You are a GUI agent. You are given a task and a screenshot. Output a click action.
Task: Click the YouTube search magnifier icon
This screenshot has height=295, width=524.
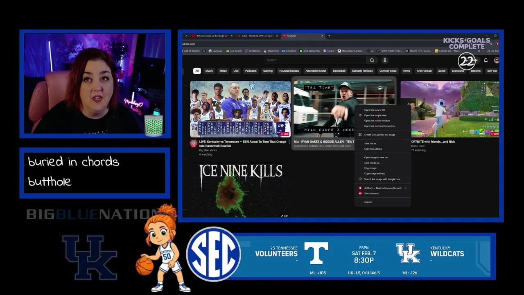372,60
